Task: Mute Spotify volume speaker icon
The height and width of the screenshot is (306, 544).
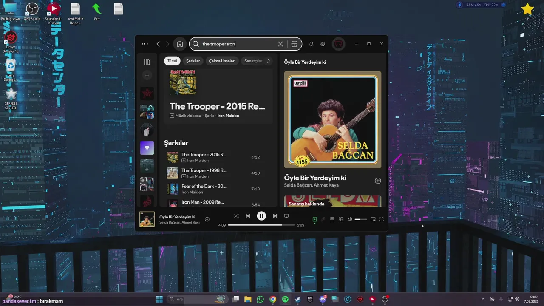Action: [350, 219]
